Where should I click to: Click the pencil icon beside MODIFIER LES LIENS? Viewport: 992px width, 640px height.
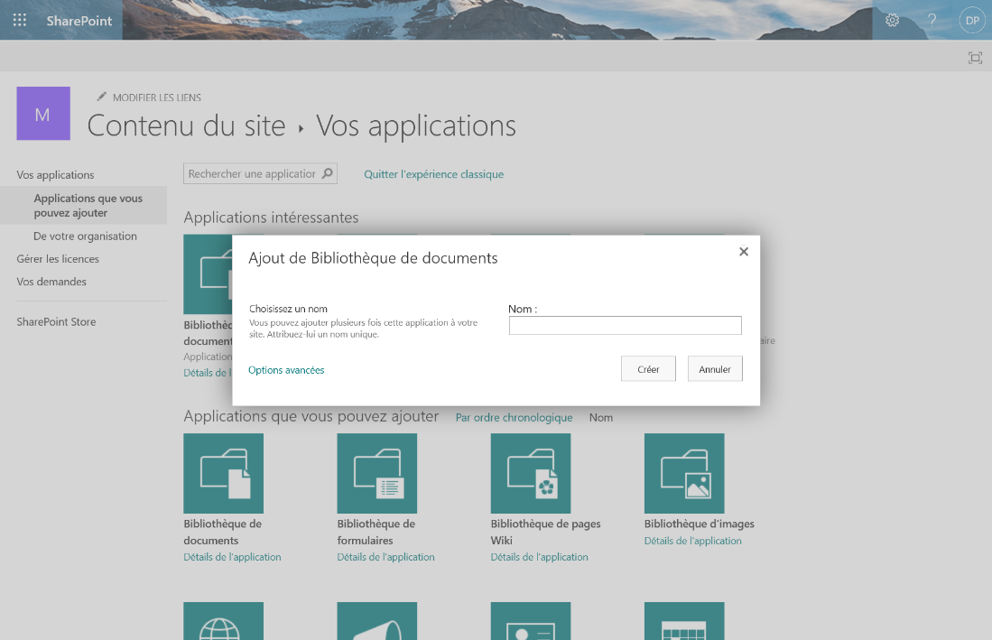pos(101,97)
